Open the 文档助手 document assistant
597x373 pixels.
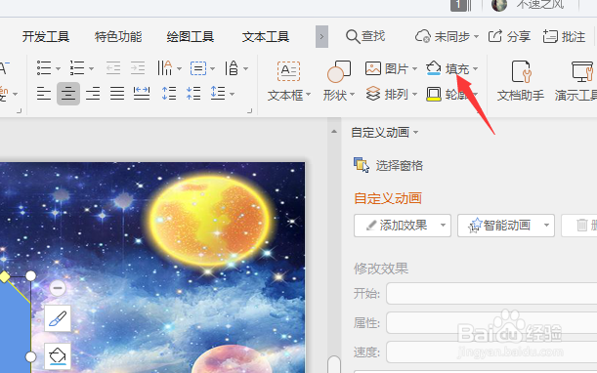(521, 81)
